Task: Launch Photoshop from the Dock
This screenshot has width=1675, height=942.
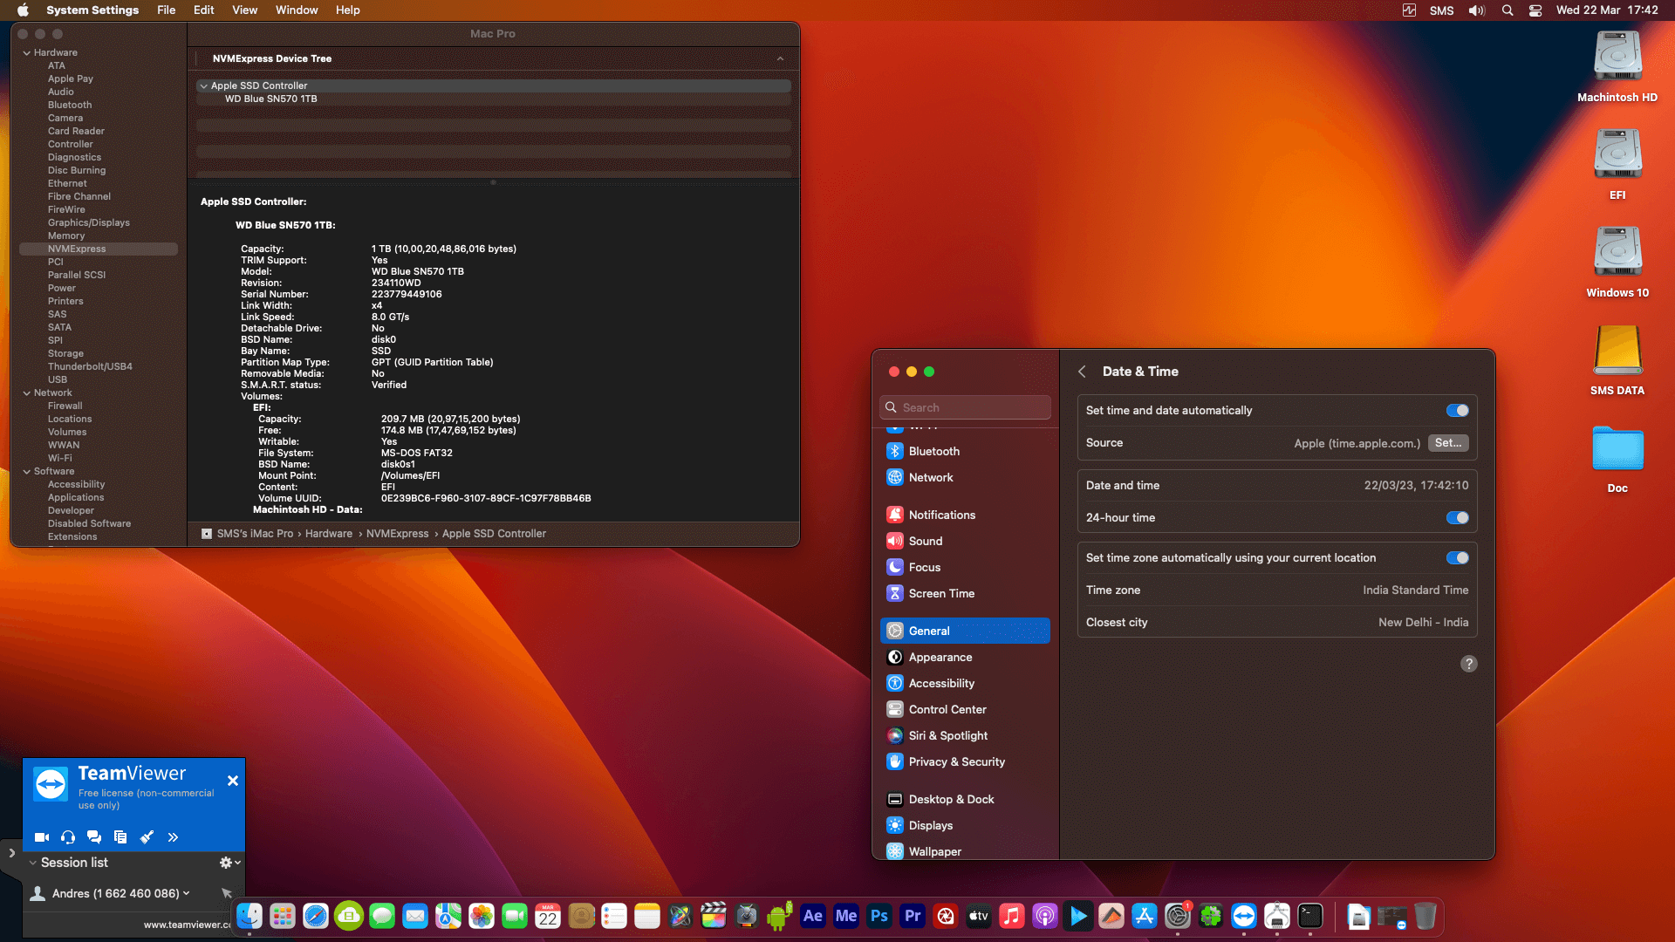Action: coord(879,916)
